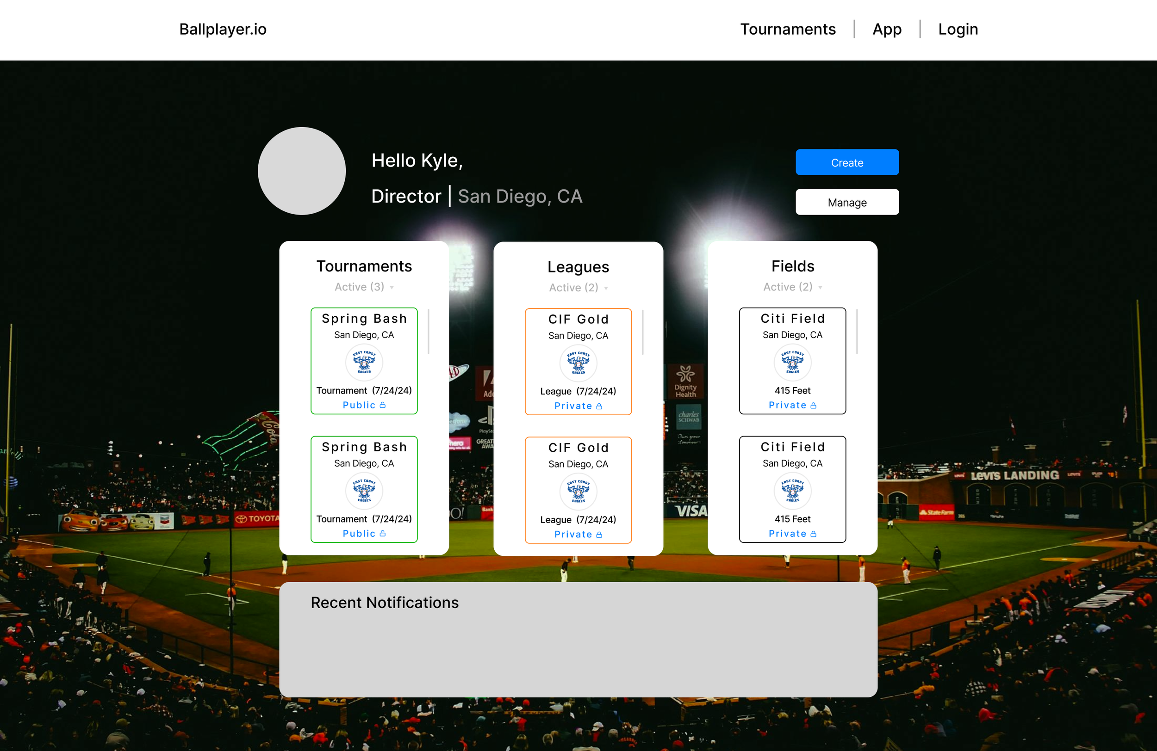This screenshot has width=1157, height=751.
Task: Click the gray profile avatar circle
Action: 301,171
